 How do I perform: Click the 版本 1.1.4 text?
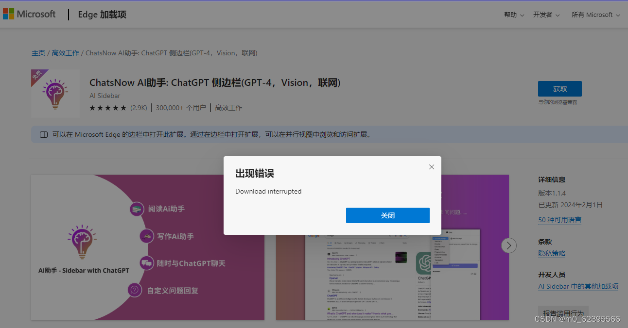point(552,193)
